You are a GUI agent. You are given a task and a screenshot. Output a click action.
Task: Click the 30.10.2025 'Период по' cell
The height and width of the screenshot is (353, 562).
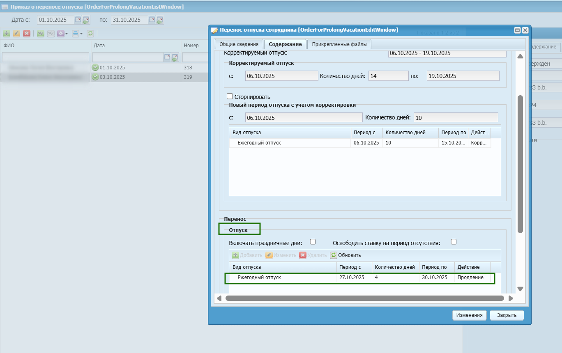coord(437,277)
